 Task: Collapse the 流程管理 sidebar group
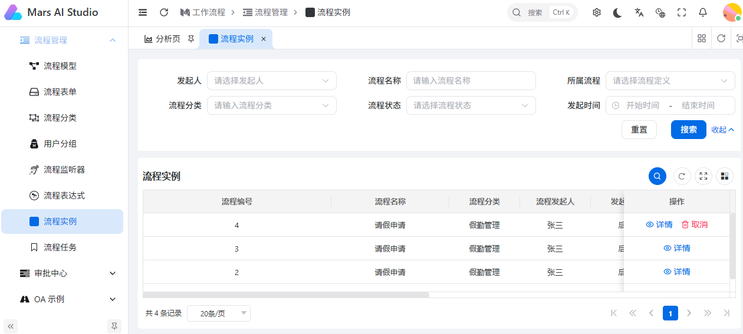(64, 40)
